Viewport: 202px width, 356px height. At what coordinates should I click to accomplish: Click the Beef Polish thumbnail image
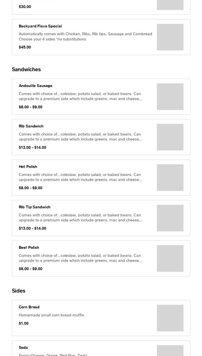click(x=170, y=258)
